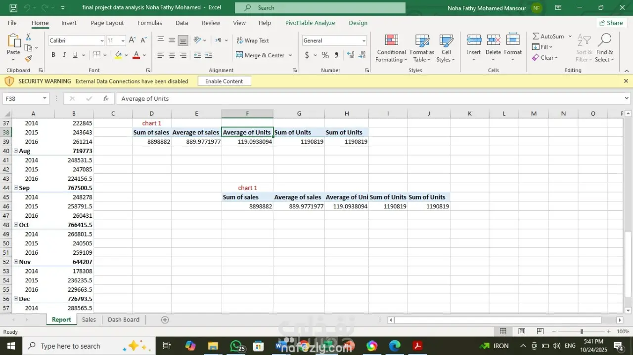The width and height of the screenshot is (633, 355).
Task: Open the General number format dropdown
Action: point(364,40)
